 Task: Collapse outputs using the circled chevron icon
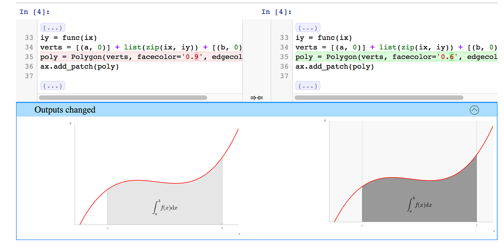(474, 110)
